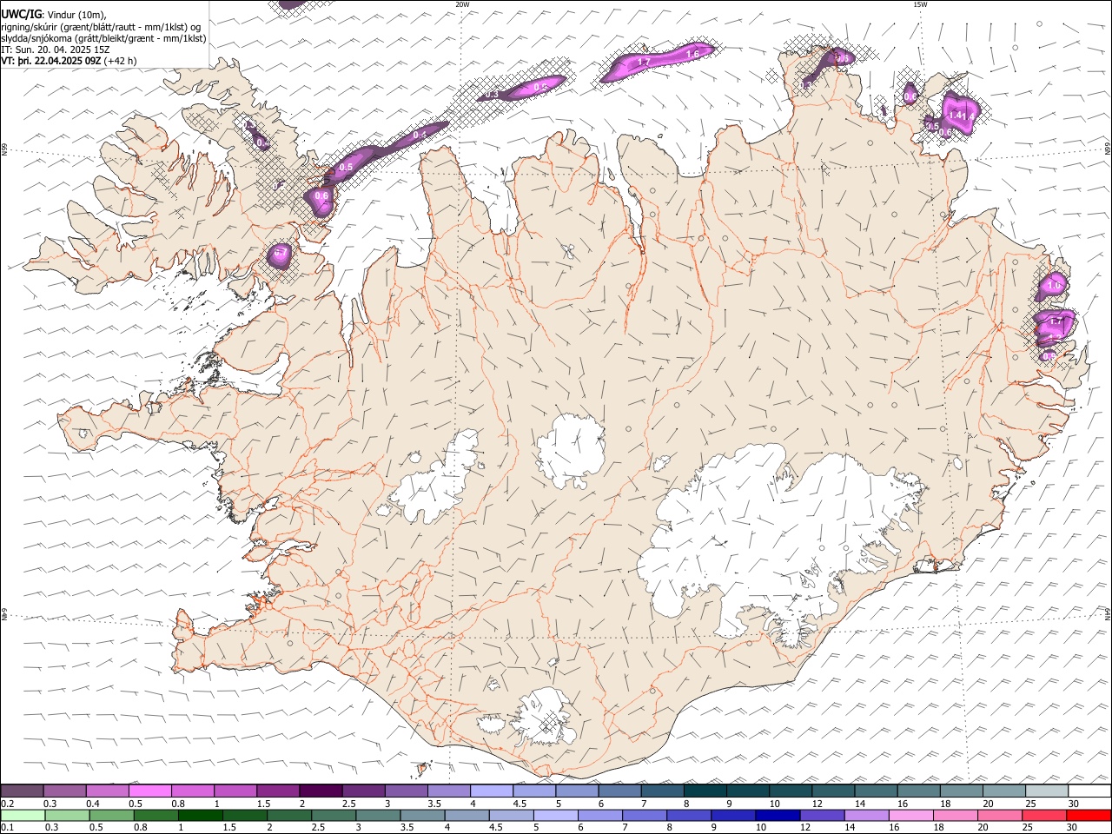
Task: Pick upper legend swatch between 6 and 7
Action: tap(619, 791)
